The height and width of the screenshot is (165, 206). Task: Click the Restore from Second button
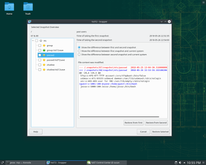[x=156, y=122]
